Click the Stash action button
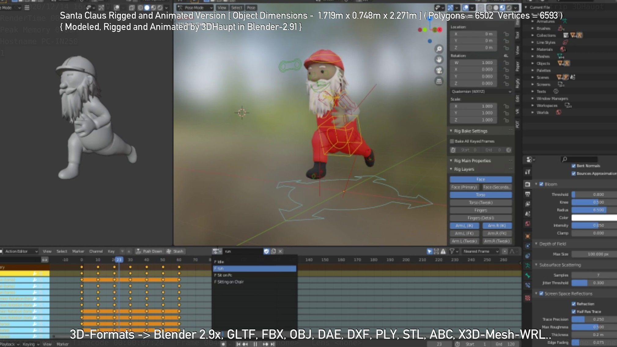Image resolution: width=617 pixels, height=347 pixels. [x=175, y=251]
